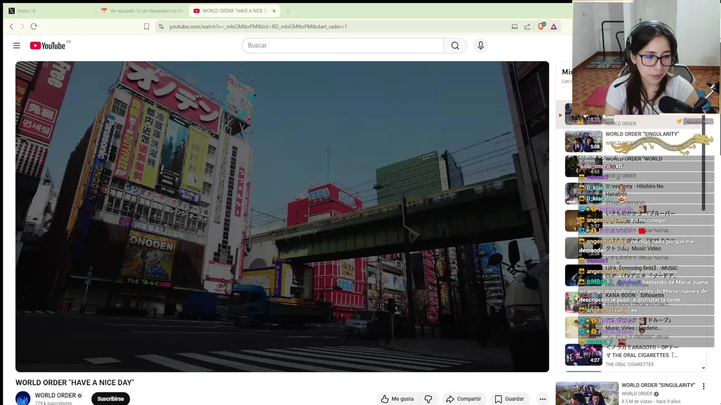Close the WORLD ORDER YouTube tab
Viewport: 721px width, 405px height.
pyautogui.click(x=274, y=11)
